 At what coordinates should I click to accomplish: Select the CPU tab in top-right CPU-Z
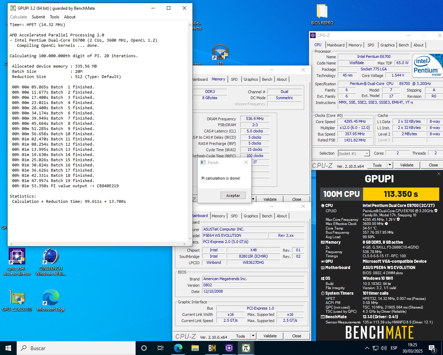[x=318, y=45]
